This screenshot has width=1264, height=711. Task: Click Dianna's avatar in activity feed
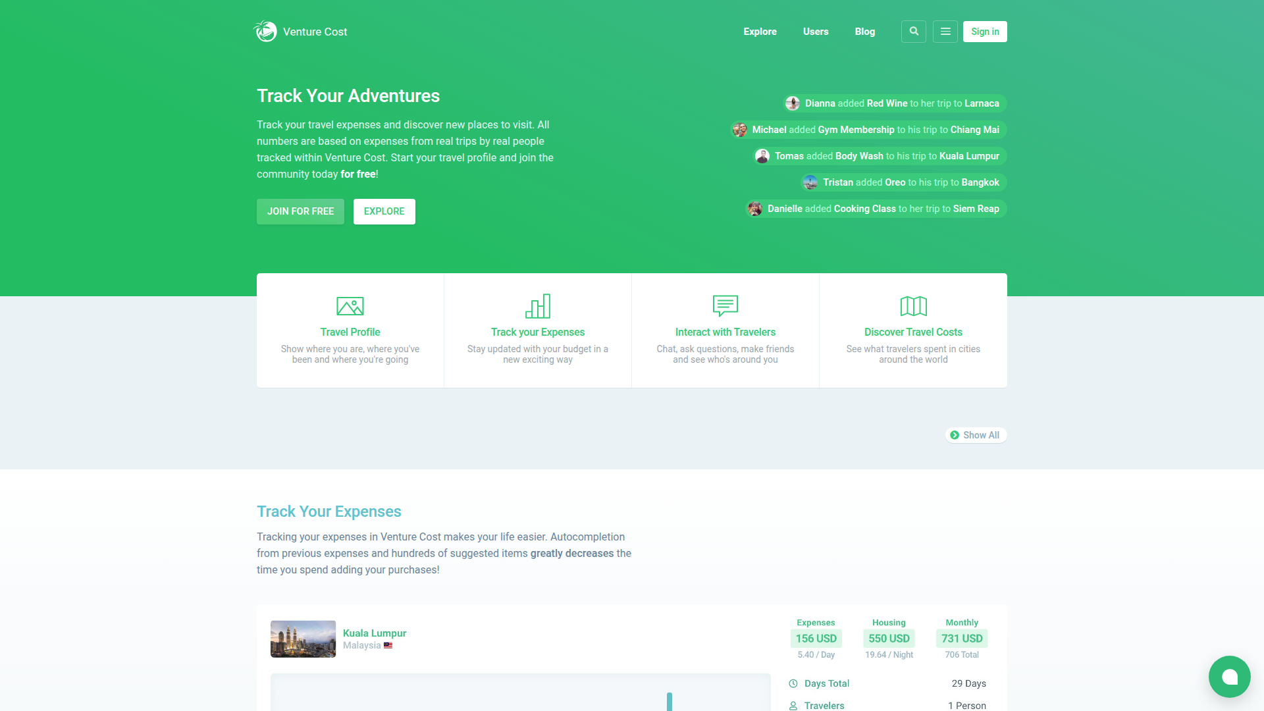point(793,103)
